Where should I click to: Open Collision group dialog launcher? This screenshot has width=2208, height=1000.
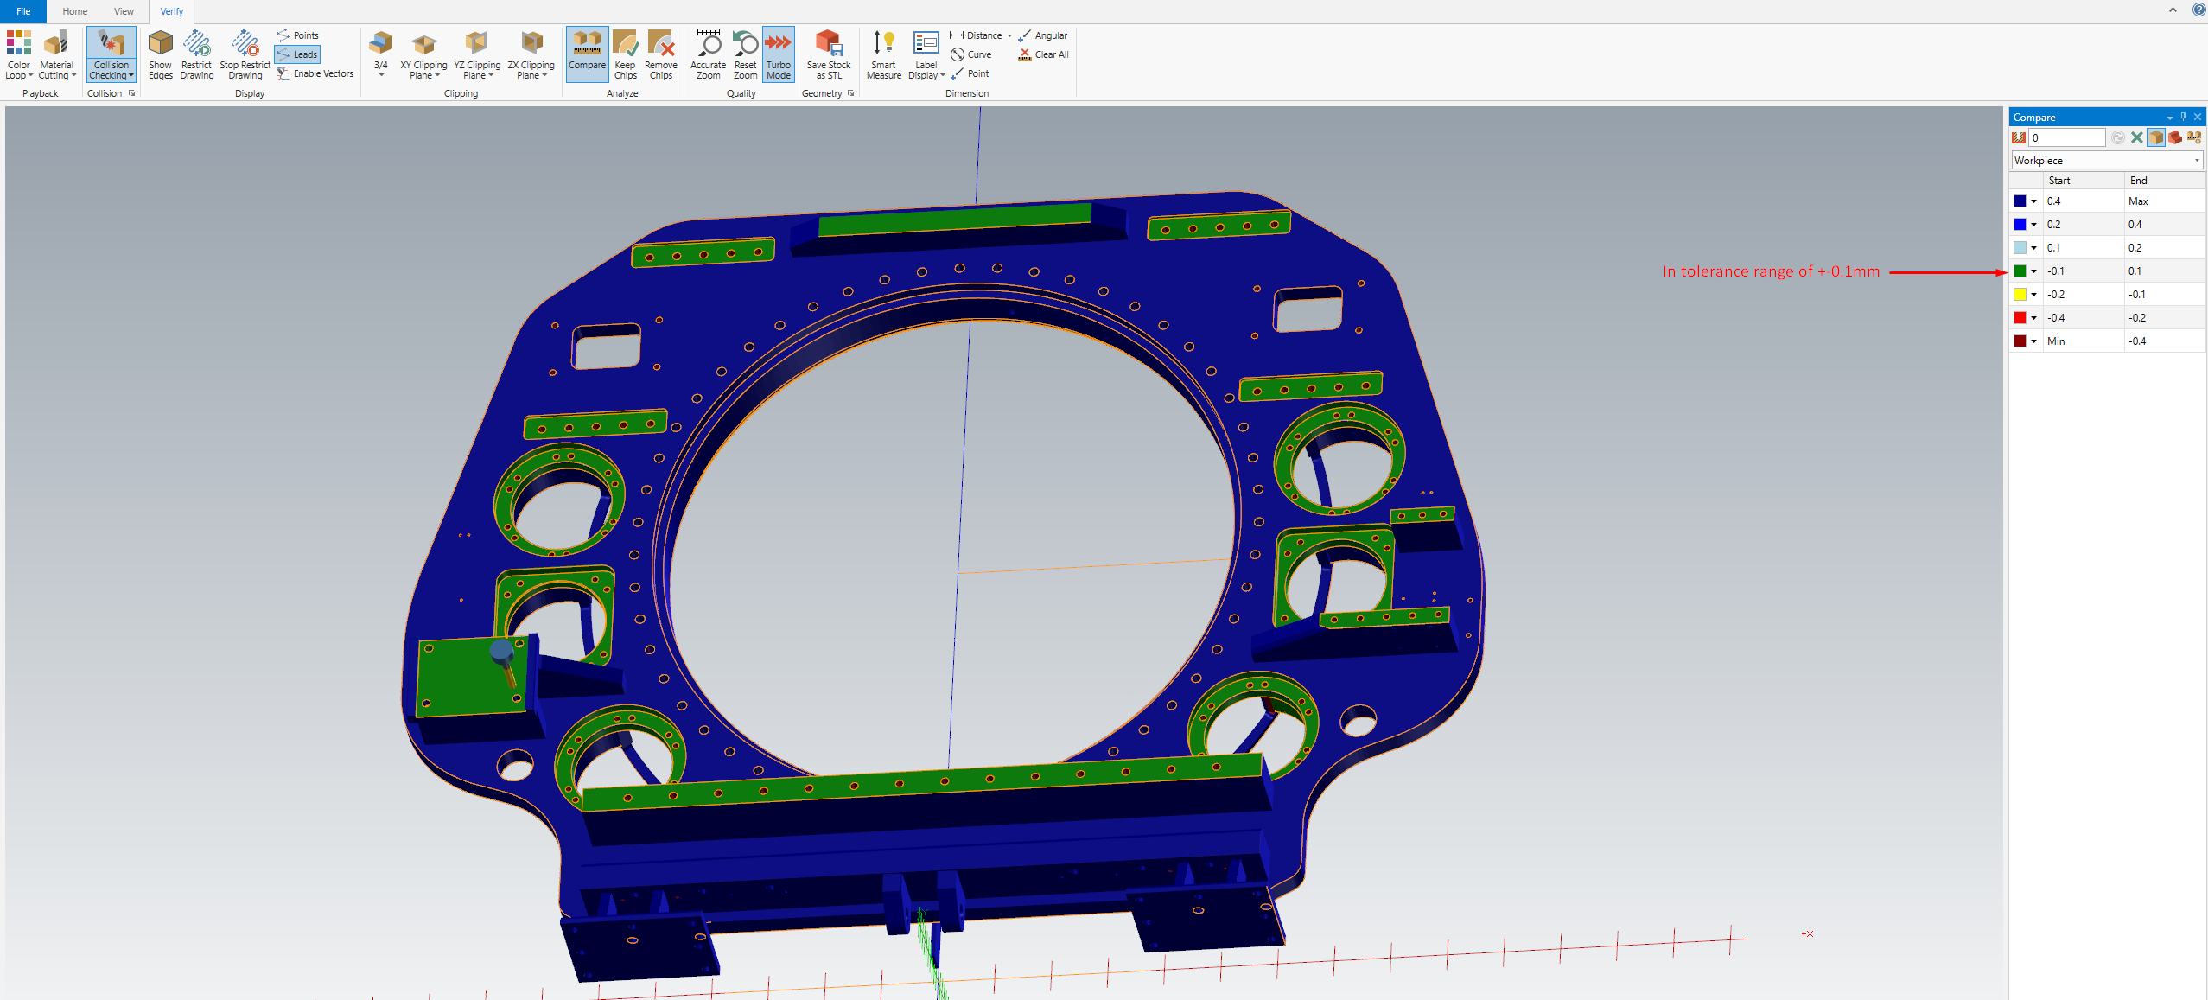[x=131, y=93]
